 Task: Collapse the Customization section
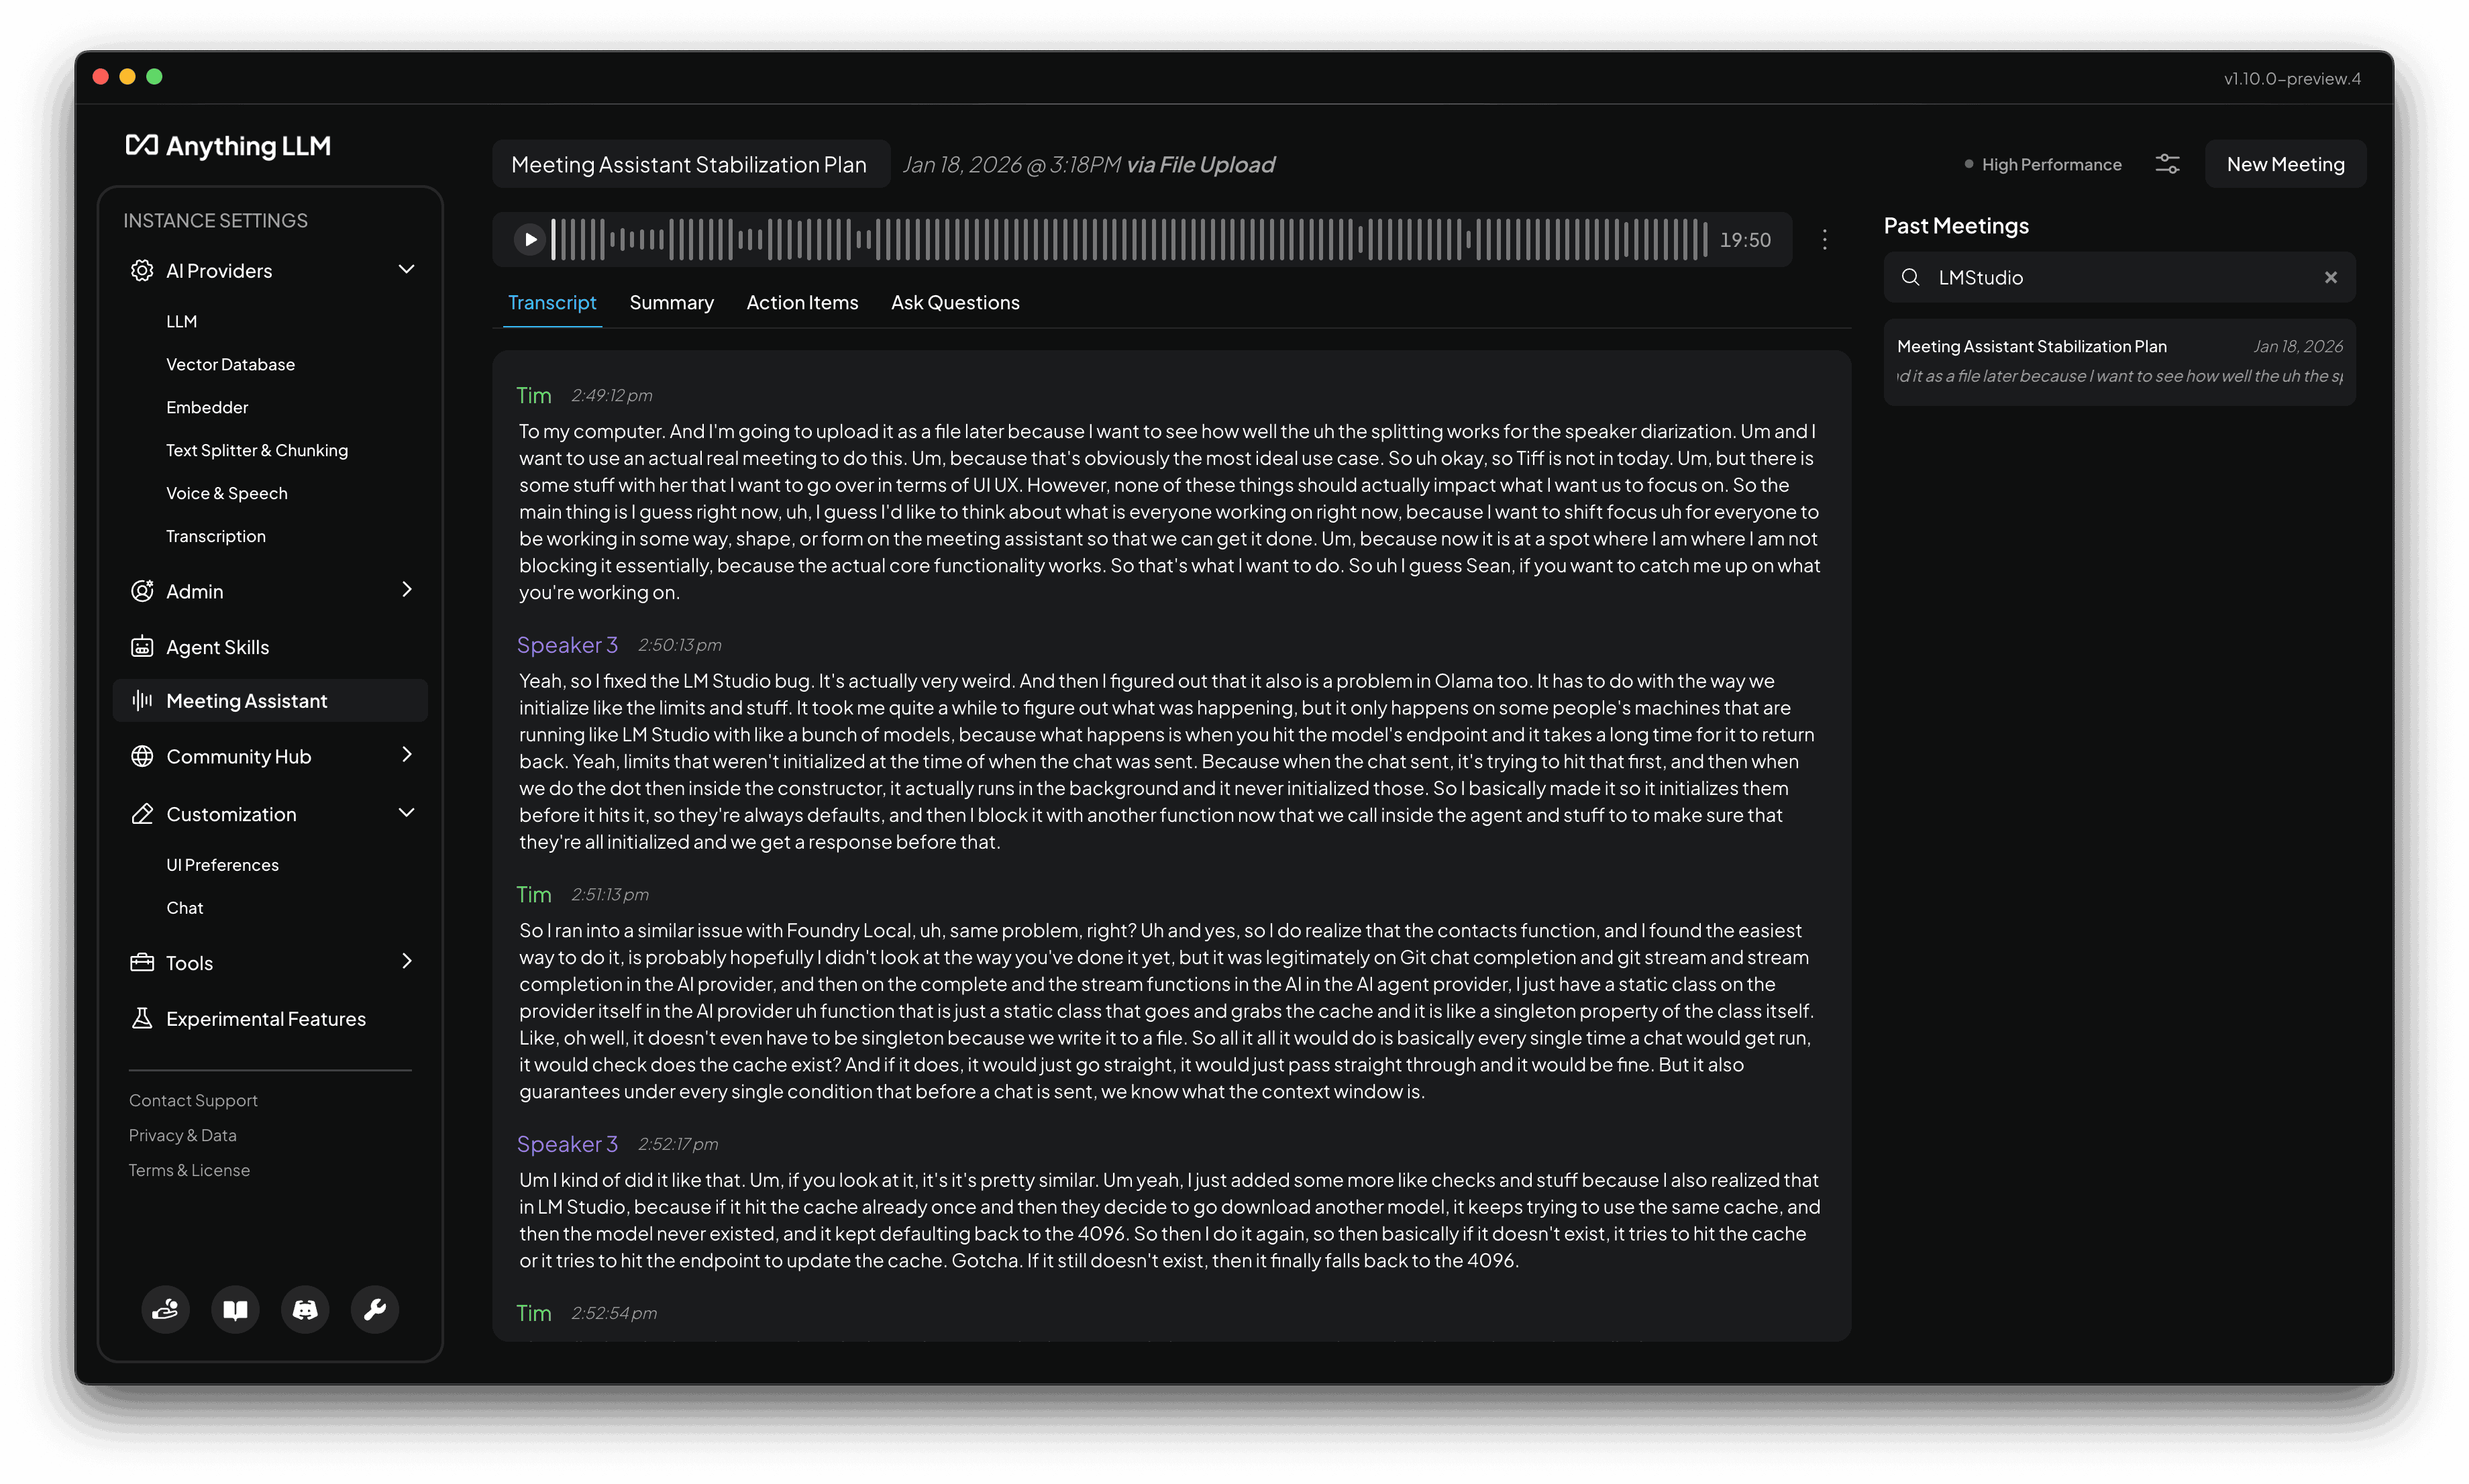pos(406,813)
